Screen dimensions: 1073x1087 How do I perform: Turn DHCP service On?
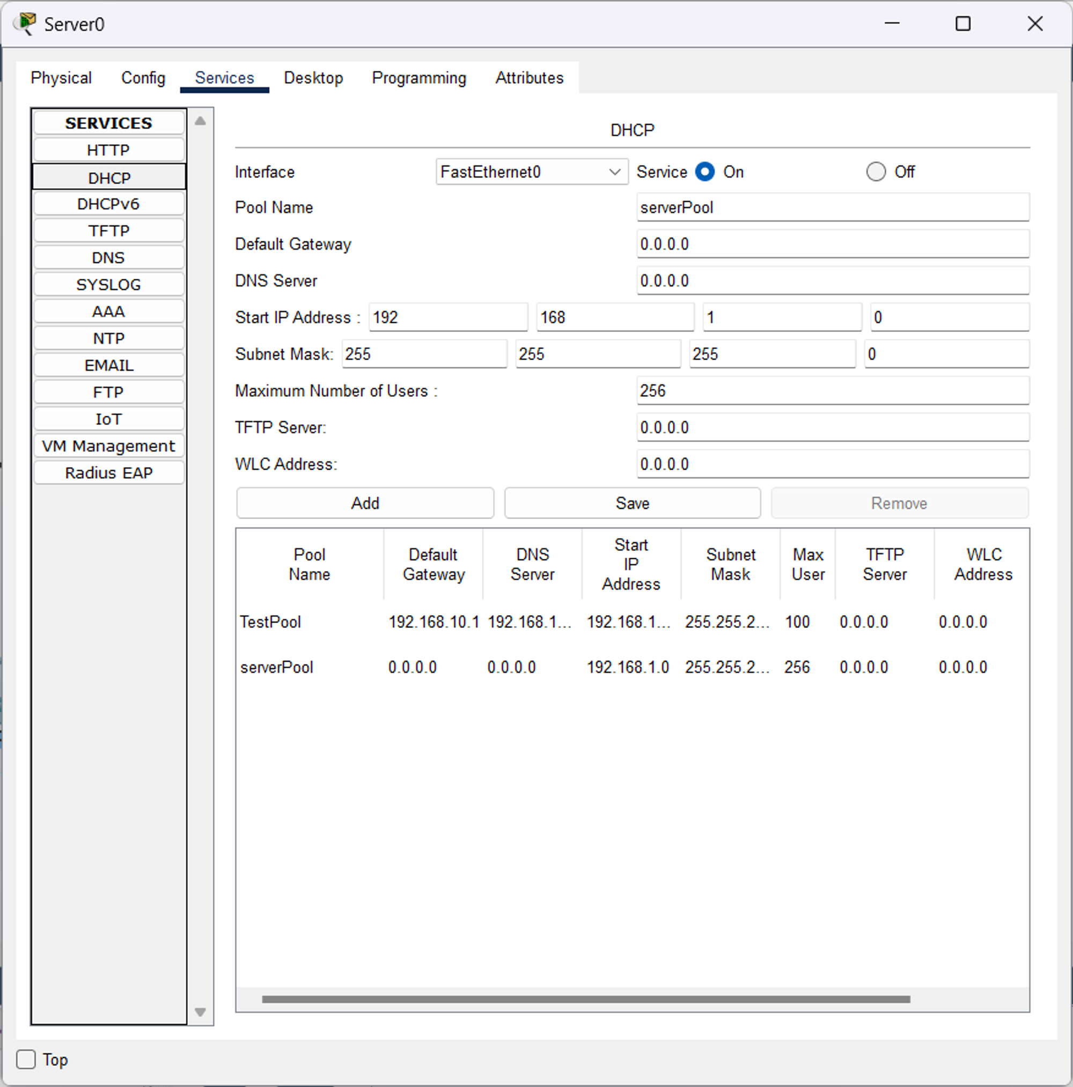point(705,172)
